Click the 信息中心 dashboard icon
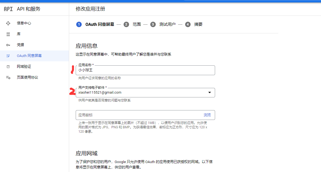 pyautogui.click(x=8, y=23)
